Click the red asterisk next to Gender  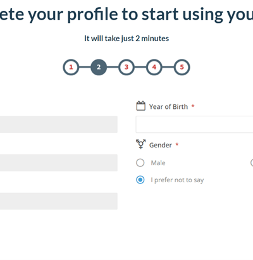177,144
